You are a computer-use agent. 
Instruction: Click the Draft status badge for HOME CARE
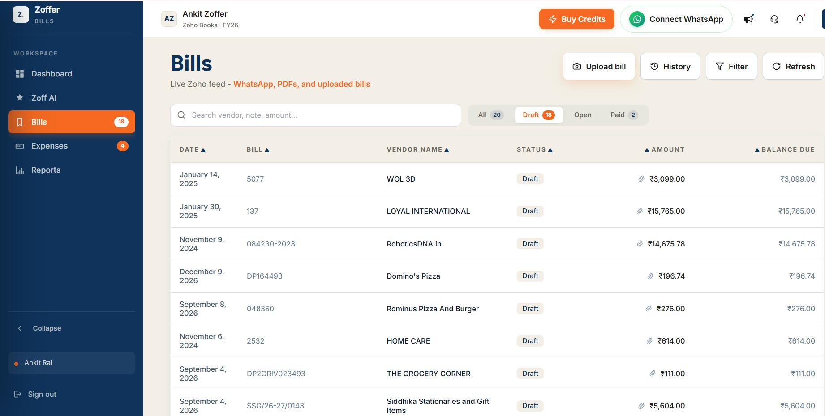point(530,341)
